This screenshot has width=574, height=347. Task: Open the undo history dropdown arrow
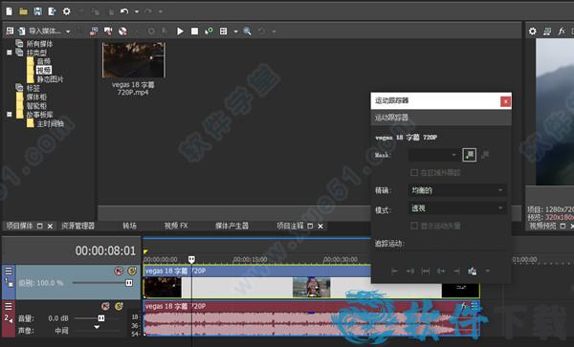tap(137, 11)
